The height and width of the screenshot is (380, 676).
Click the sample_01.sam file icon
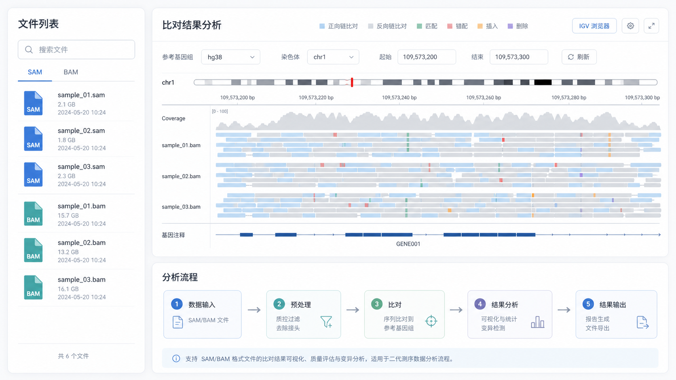tap(33, 103)
